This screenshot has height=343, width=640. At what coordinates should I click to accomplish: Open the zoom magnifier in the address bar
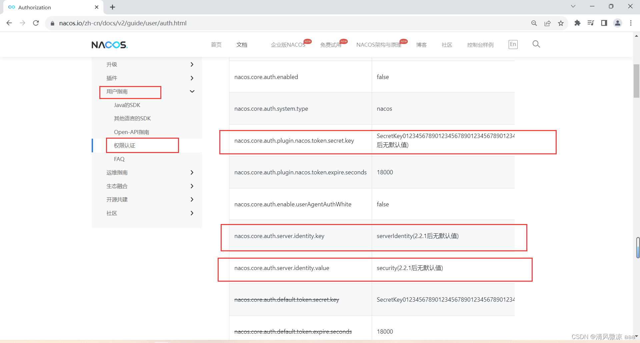pos(534,23)
